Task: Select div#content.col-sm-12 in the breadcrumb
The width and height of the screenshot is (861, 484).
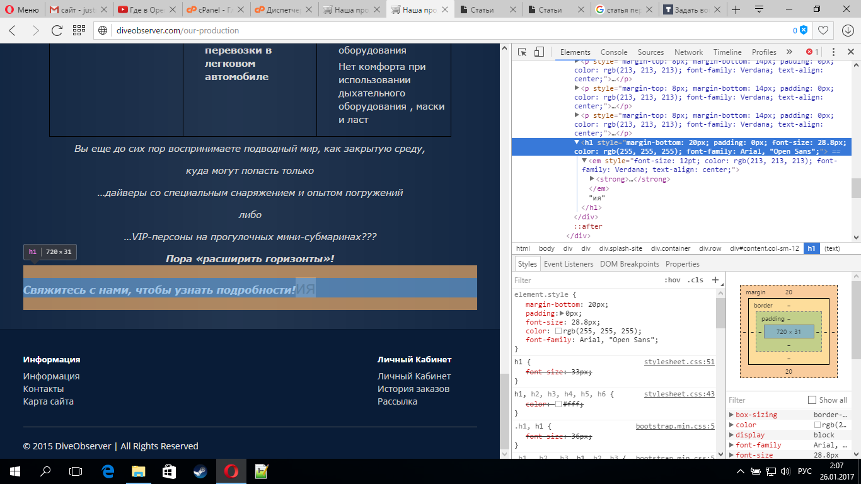Action: point(765,248)
